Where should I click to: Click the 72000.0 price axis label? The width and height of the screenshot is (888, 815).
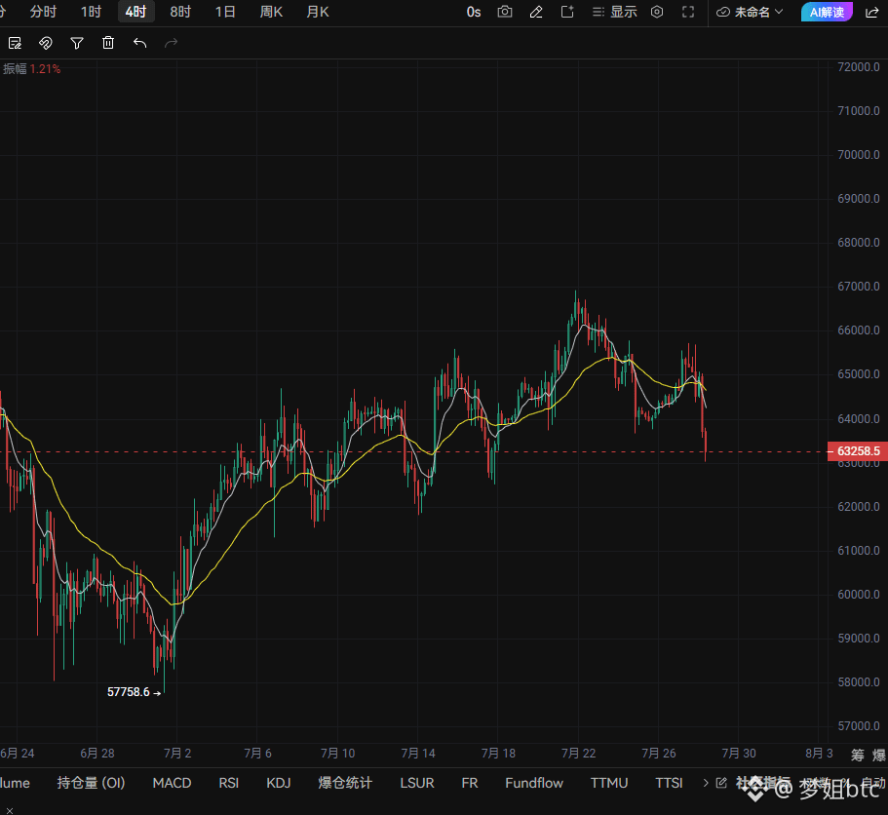pyautogui.click(x=859, y=67)
